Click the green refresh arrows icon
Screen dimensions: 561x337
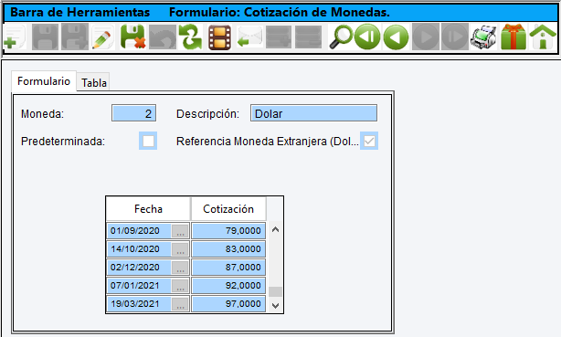(191, 37)
